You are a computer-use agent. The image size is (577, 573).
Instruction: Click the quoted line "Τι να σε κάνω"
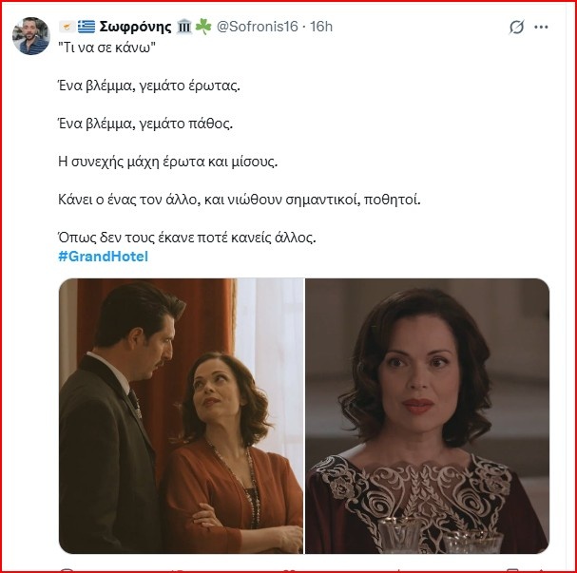[x=106, y=48]
